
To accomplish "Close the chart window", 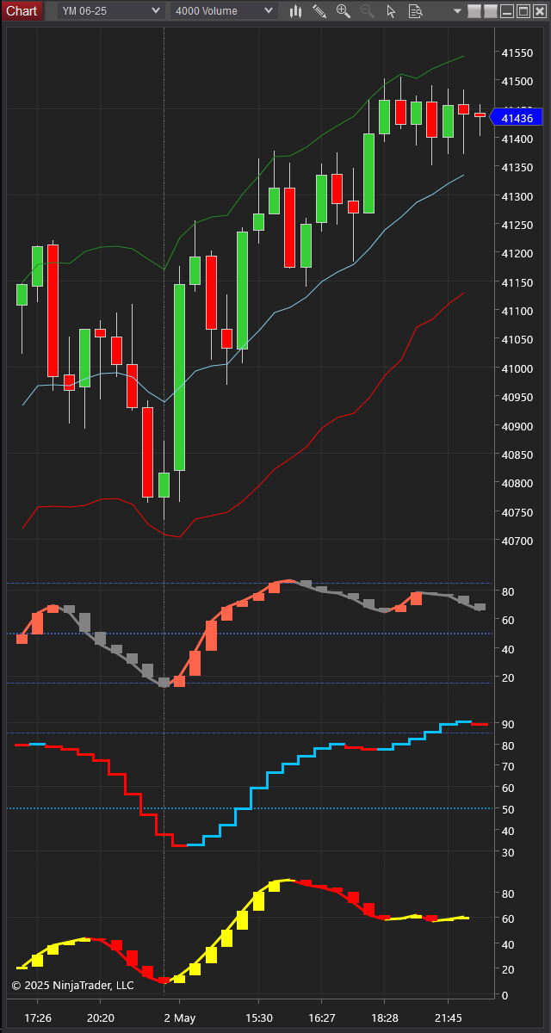I will click(539, 11).
